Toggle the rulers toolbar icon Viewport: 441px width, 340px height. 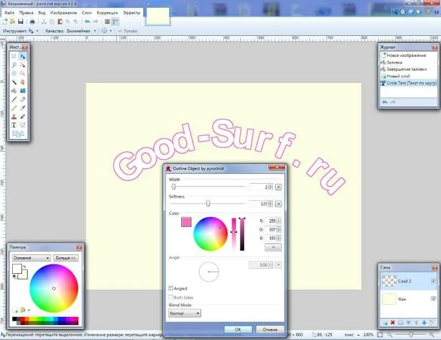[x=115, y=22]
